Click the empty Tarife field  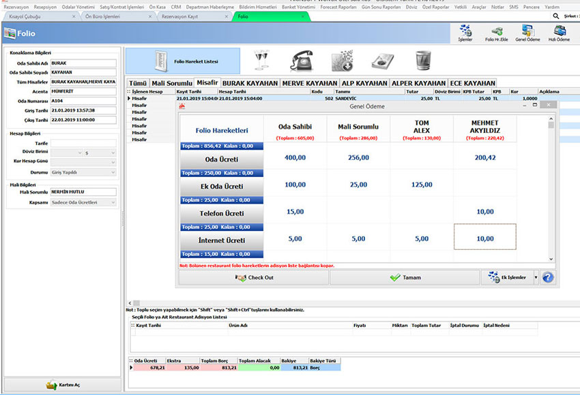[83, 143]
